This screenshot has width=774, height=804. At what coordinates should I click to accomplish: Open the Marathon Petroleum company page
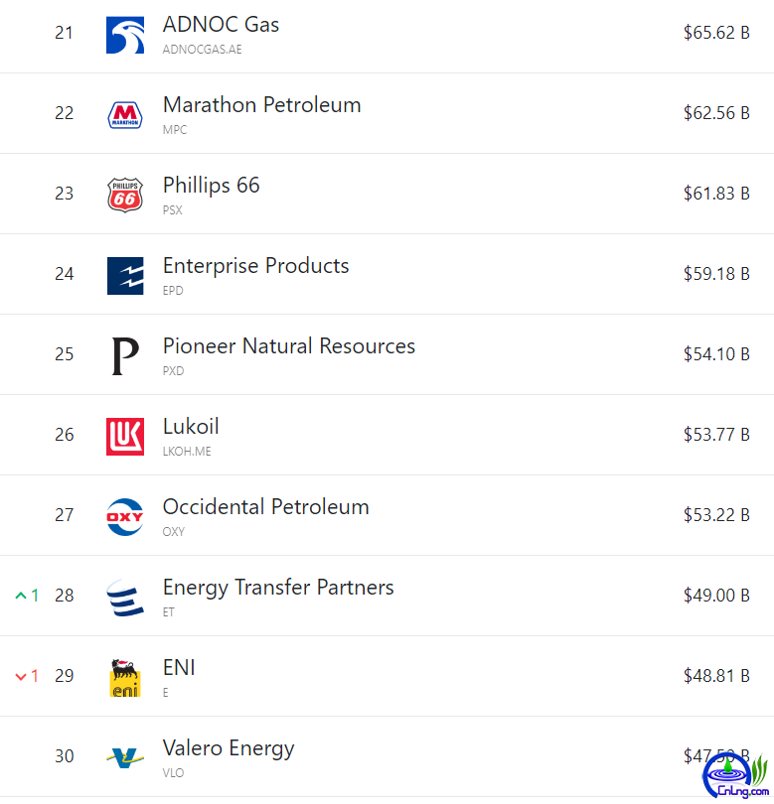click(261, 105)
